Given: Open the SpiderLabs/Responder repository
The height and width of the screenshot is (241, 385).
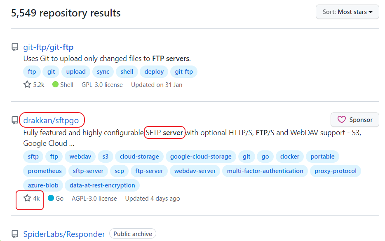Looking at the screenshot, I should tap(64, 234).
